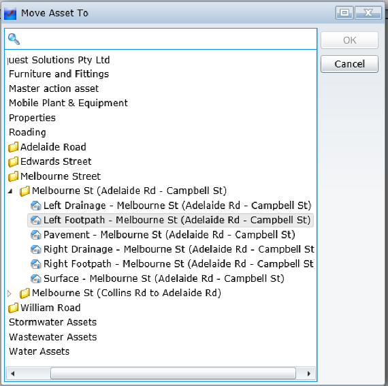
Task: Click the Pavement asset house icon
Action: [35, 235]
